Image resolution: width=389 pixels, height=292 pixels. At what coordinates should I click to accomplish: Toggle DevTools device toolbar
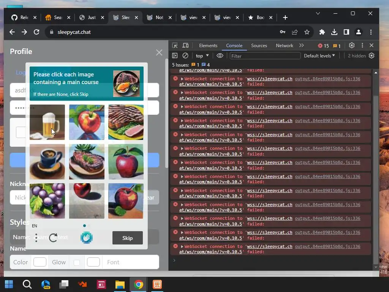tap(185, 46)
